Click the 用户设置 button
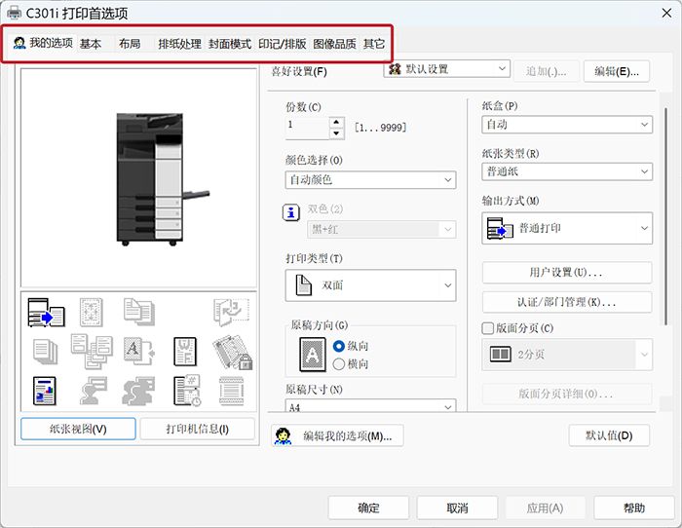Viewport: 682px width, 528px height. [567, 273]
